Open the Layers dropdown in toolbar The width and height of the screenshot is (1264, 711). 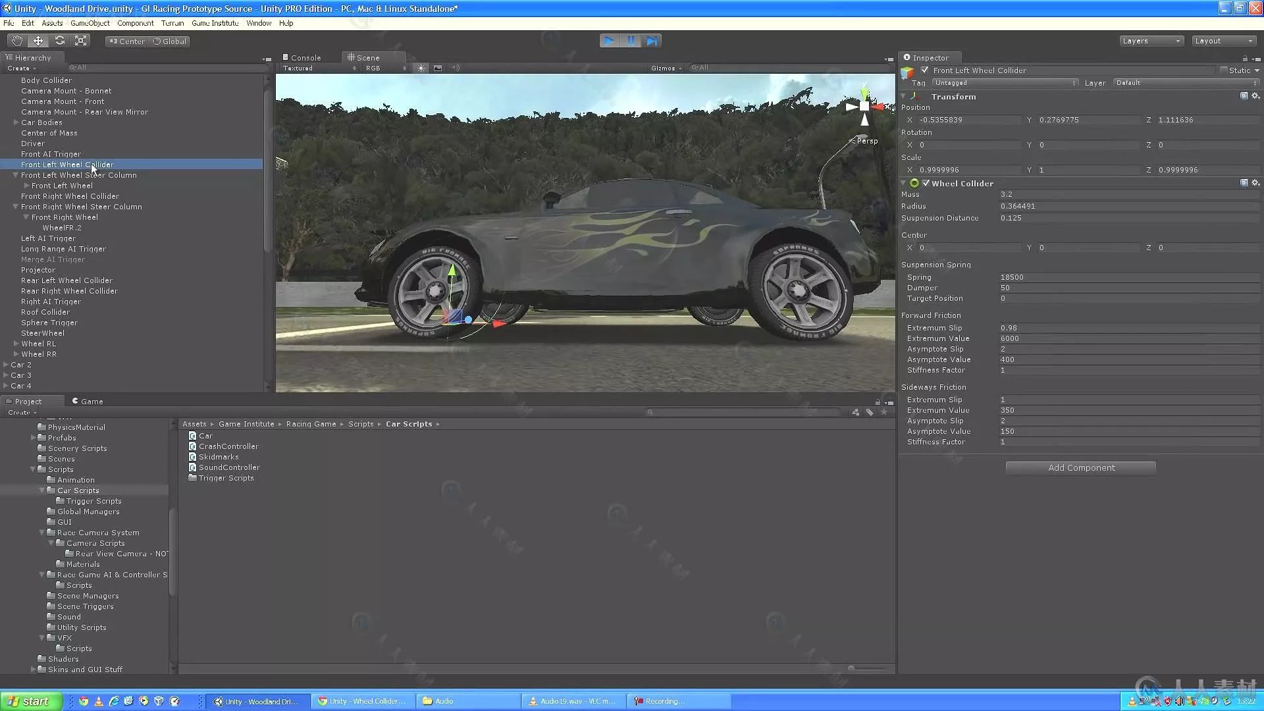tap(1151, 41)
